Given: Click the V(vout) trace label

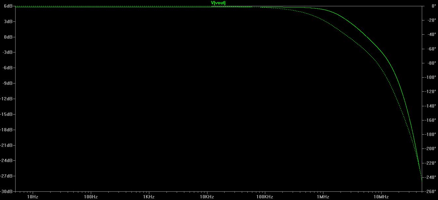Looking at the screenshot, I should 218,3.
